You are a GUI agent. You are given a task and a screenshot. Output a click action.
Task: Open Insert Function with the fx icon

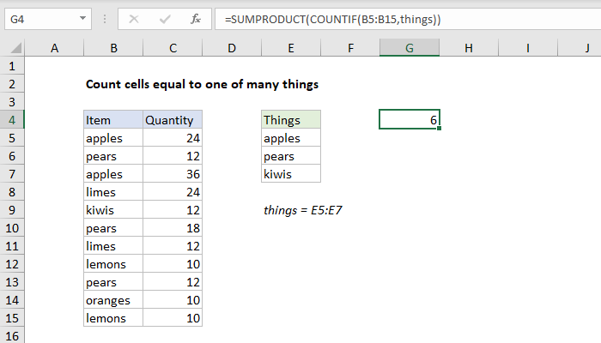(x=196, y=19)
